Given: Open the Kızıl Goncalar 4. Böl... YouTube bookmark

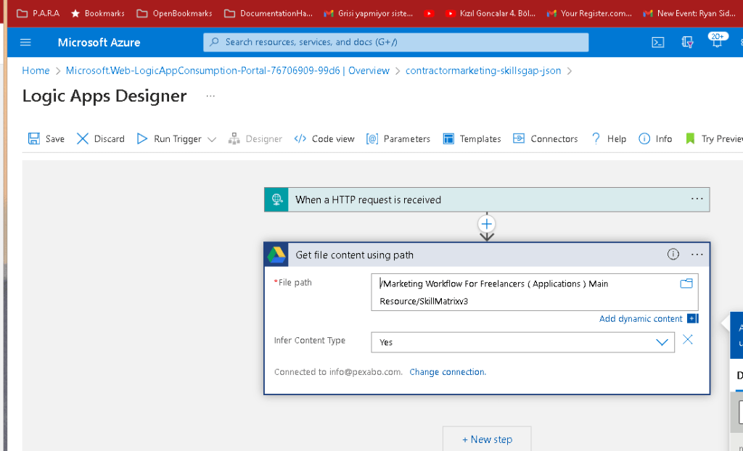Looking at the screenshot, I should (x=490, y=13).
